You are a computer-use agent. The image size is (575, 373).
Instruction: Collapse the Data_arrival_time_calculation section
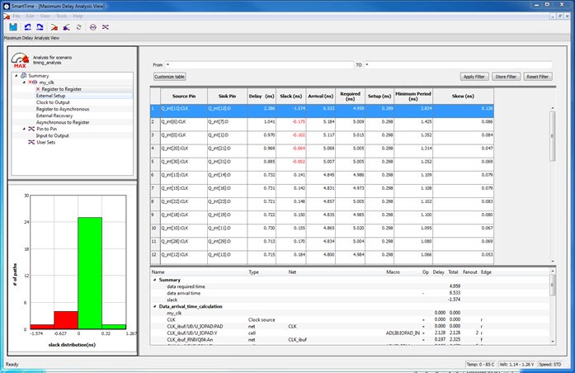point(154,306)
